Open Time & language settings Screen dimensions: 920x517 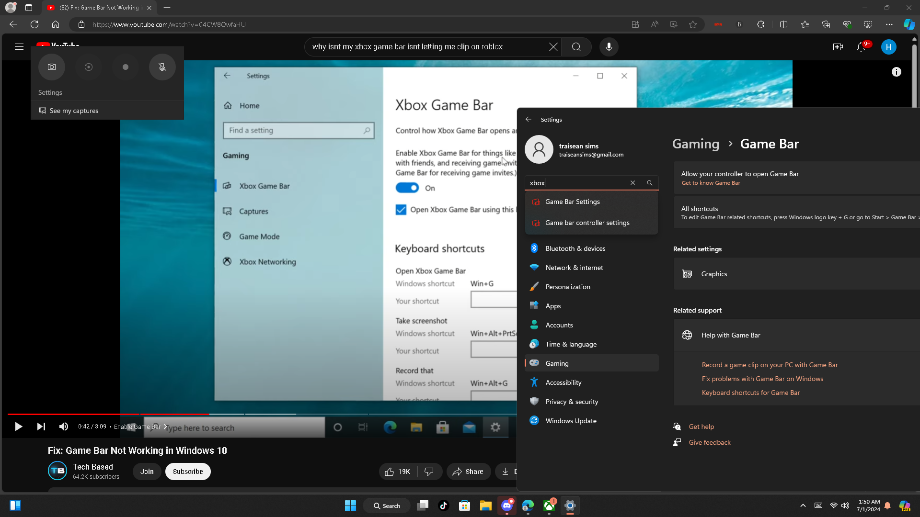(x=592, y=344)
